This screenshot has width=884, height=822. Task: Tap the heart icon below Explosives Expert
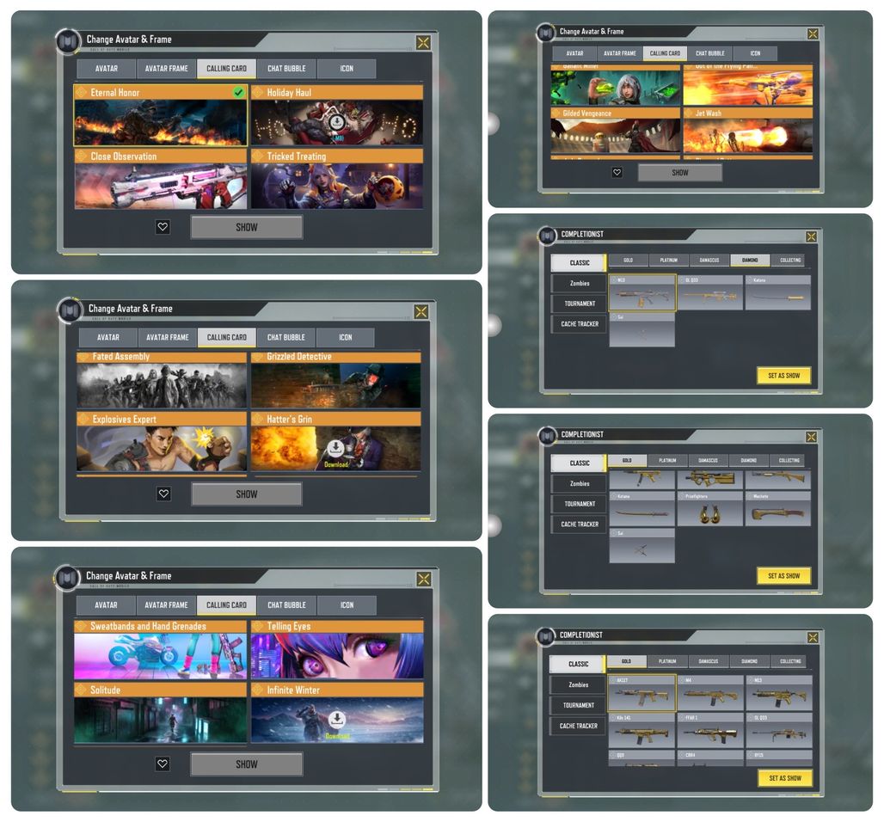[x=163, y=494]
